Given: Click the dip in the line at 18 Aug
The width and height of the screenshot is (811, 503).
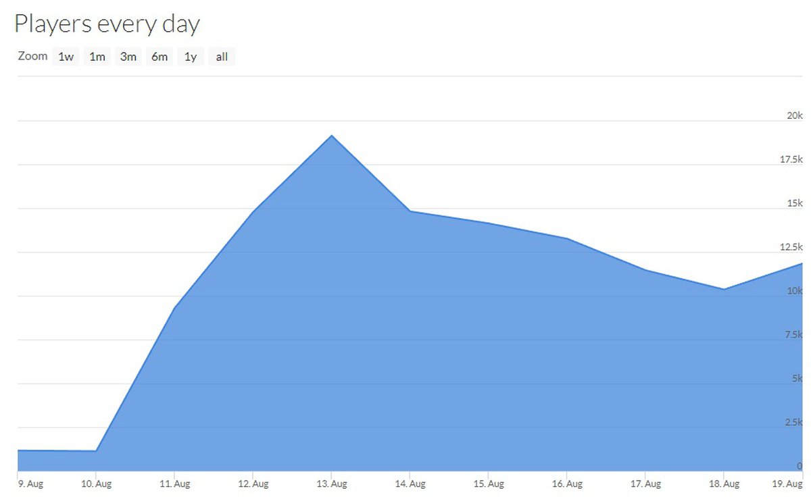Looking at the screenshot, I should tap(724, 289).
